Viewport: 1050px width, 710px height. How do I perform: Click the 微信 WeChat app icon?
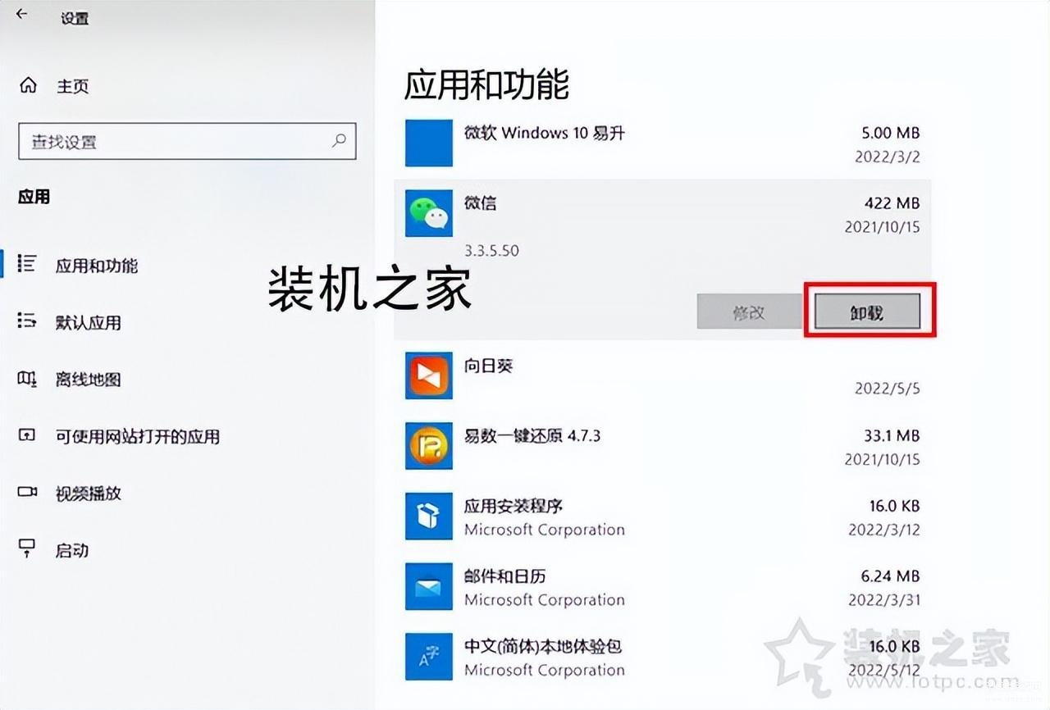click(x=429, y=213)
